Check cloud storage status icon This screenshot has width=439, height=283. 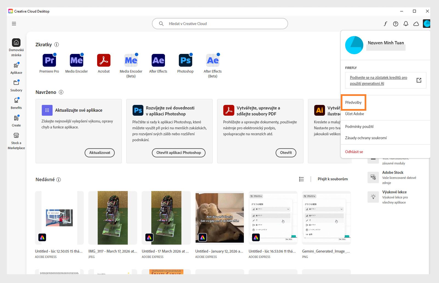pyautogui.click(x=416, y=24)
